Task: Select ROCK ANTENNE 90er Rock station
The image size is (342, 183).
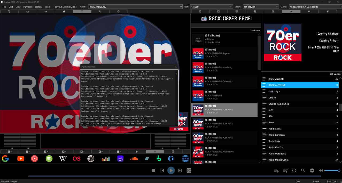Action: [x=224, y=138]
